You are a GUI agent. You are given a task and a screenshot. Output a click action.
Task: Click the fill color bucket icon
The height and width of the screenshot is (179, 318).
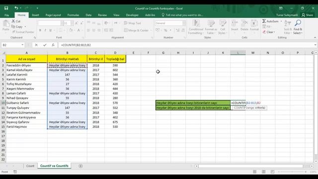pyautogui.click(x=71, y=30)
